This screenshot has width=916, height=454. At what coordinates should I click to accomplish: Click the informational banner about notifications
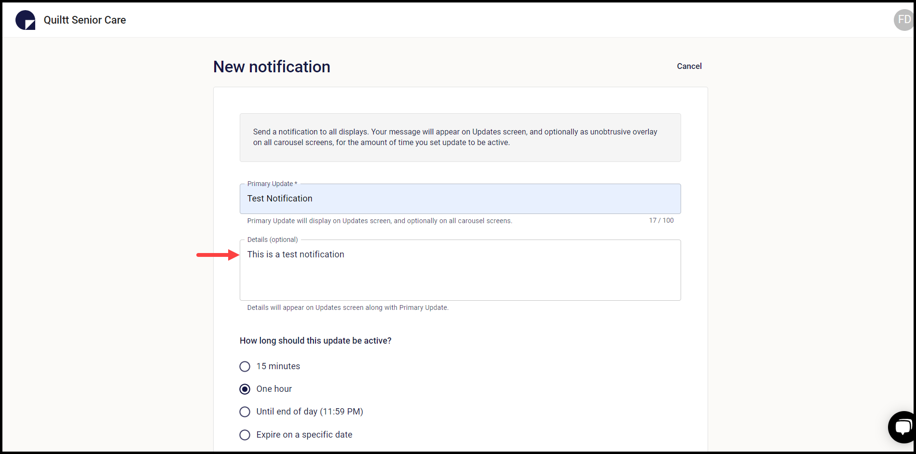click(x=460, y=137)
